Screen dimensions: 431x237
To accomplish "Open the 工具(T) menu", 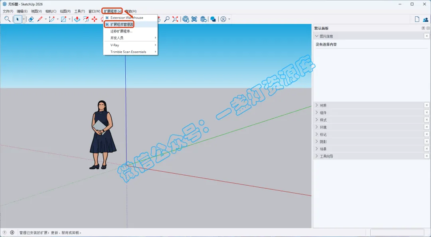I will point(79,11).
